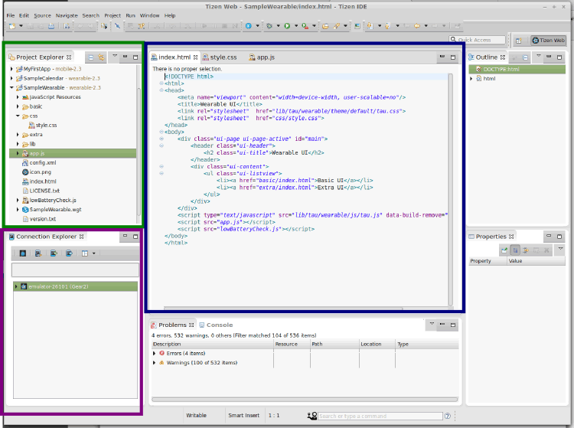Click Collapse All in Project Explorer
The width and height of the screenshot is (574, 428).
point(91,57)
